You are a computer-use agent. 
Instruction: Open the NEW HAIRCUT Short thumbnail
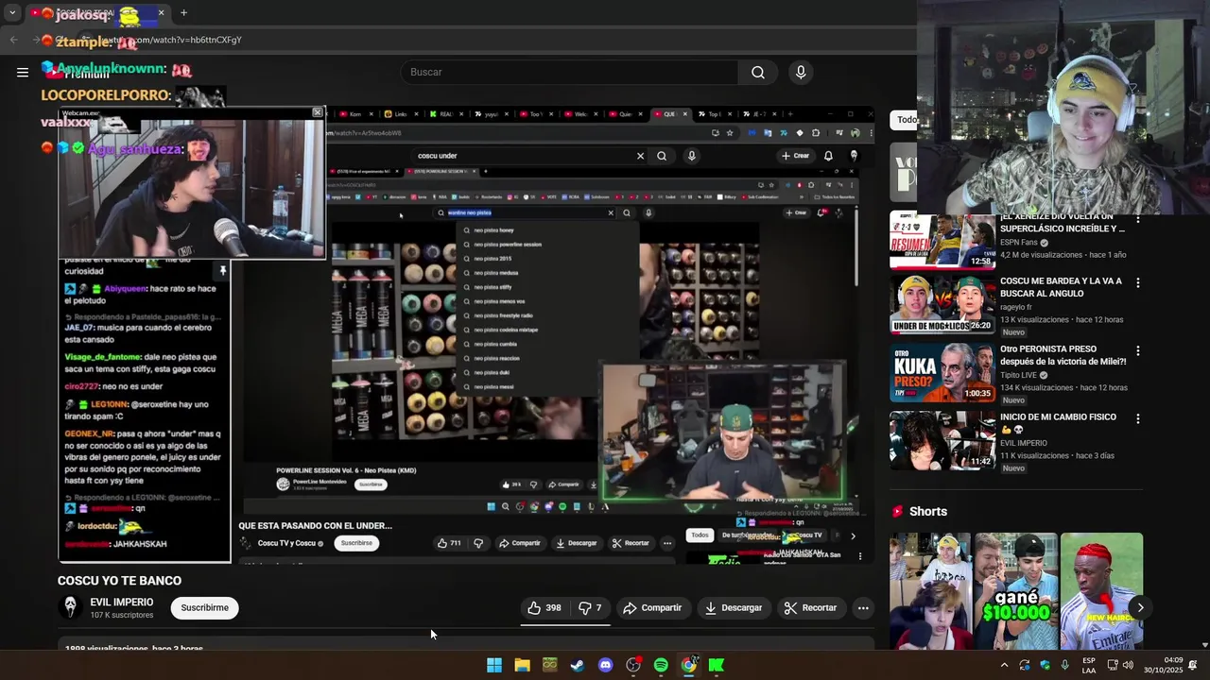point(1101,591)
